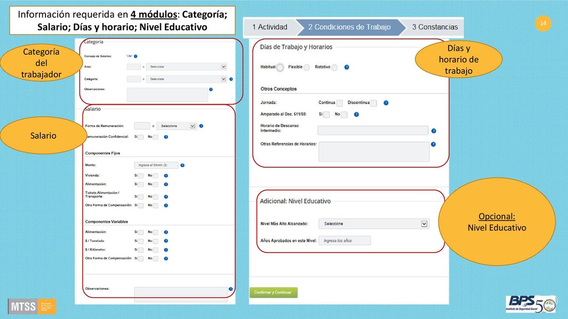Open the Área Seleccione dropdown
This screenshot has height=319, width=568.
(186, 67)
